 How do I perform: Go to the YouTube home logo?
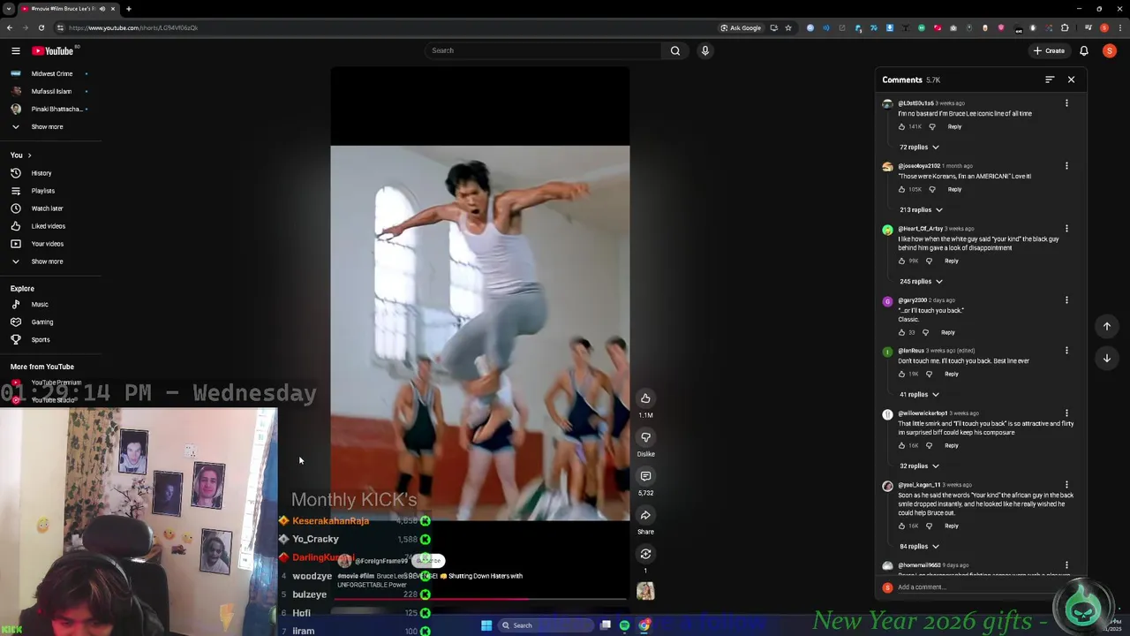pyautogui.click(x=53, y=50)
